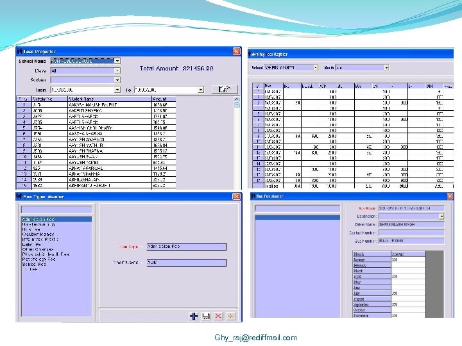Click the Short Name input field
Screen dimensions: 462x346
[186, 263]
